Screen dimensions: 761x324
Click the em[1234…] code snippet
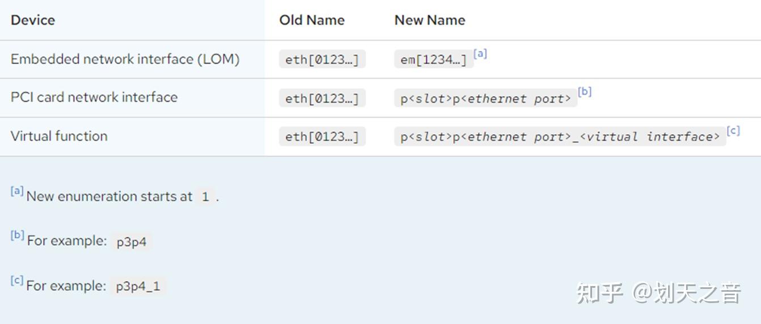(x=434, y=60)
